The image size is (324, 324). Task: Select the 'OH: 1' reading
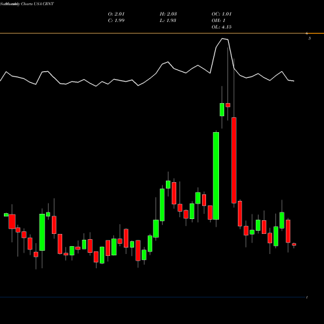pyautogui.click(x=218, y=20)
